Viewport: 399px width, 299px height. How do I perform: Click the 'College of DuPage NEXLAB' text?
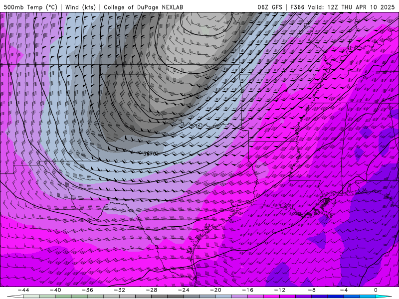pyautogui.click(x=143, y=7)
